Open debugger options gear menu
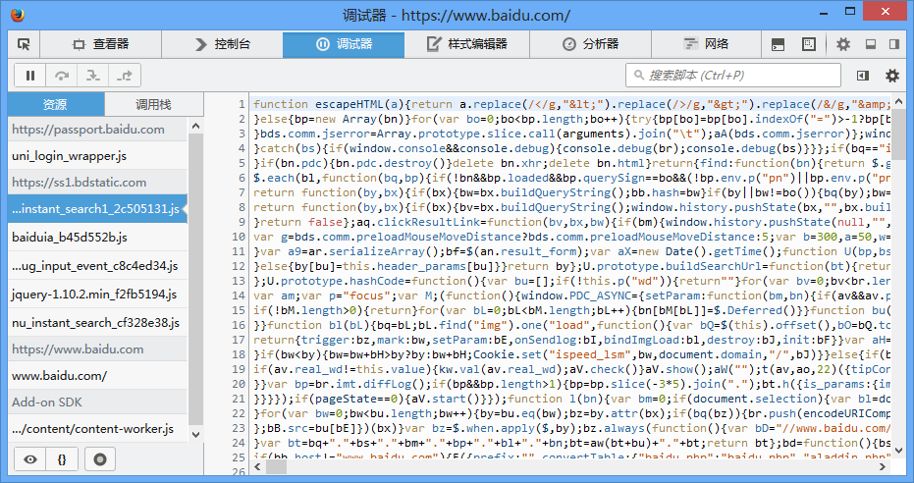This screenshot has height=483, width=914. (891, 76)
